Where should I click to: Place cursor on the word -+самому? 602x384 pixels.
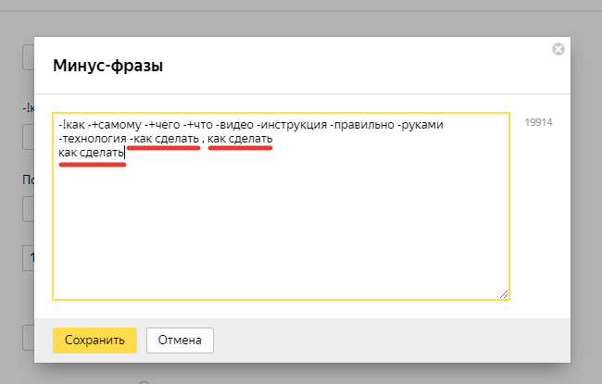point(115,125)
